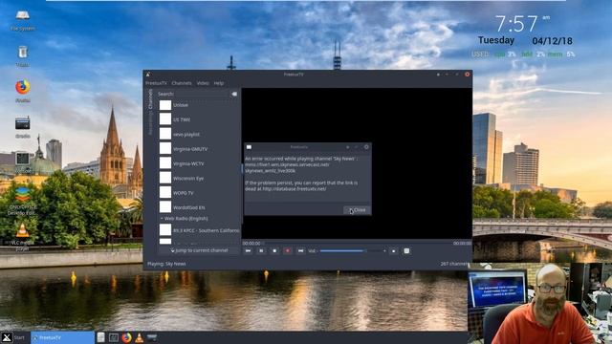Open the Trash desktop icon

tap(22, 56)
